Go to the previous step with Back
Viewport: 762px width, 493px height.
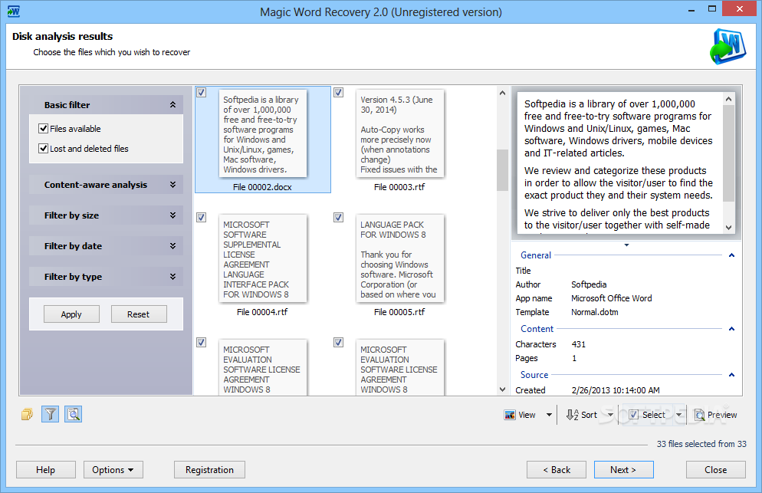[557, 470]
